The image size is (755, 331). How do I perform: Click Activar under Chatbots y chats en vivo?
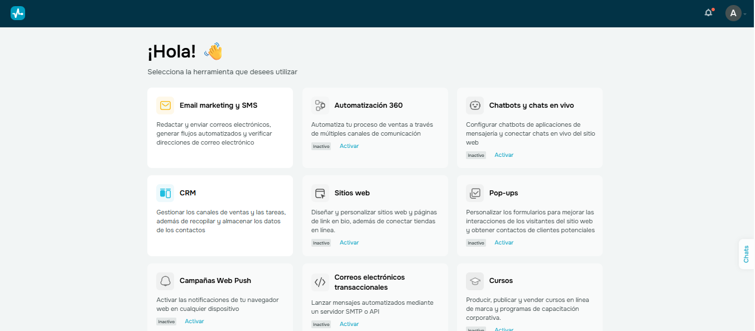point(503,155)
